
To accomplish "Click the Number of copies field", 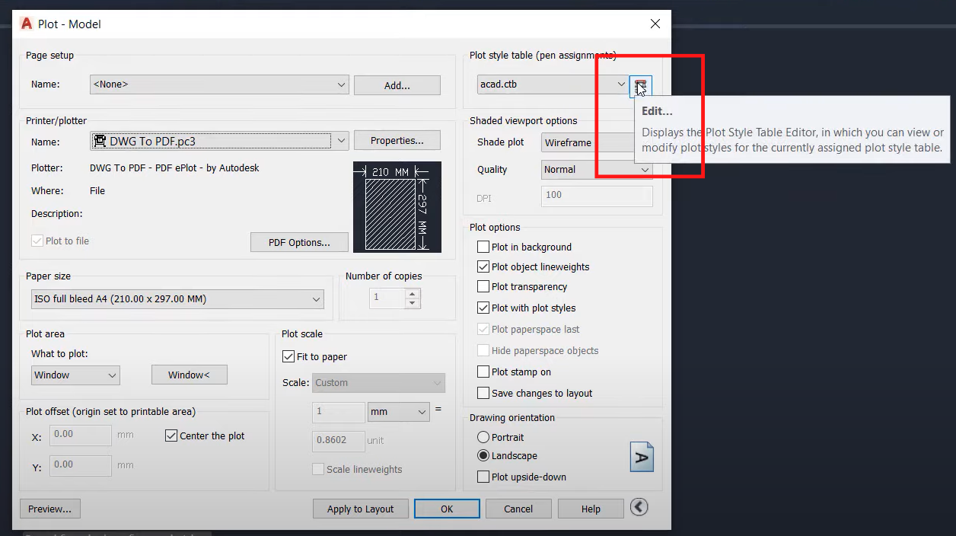I will (x=387, y=298).
